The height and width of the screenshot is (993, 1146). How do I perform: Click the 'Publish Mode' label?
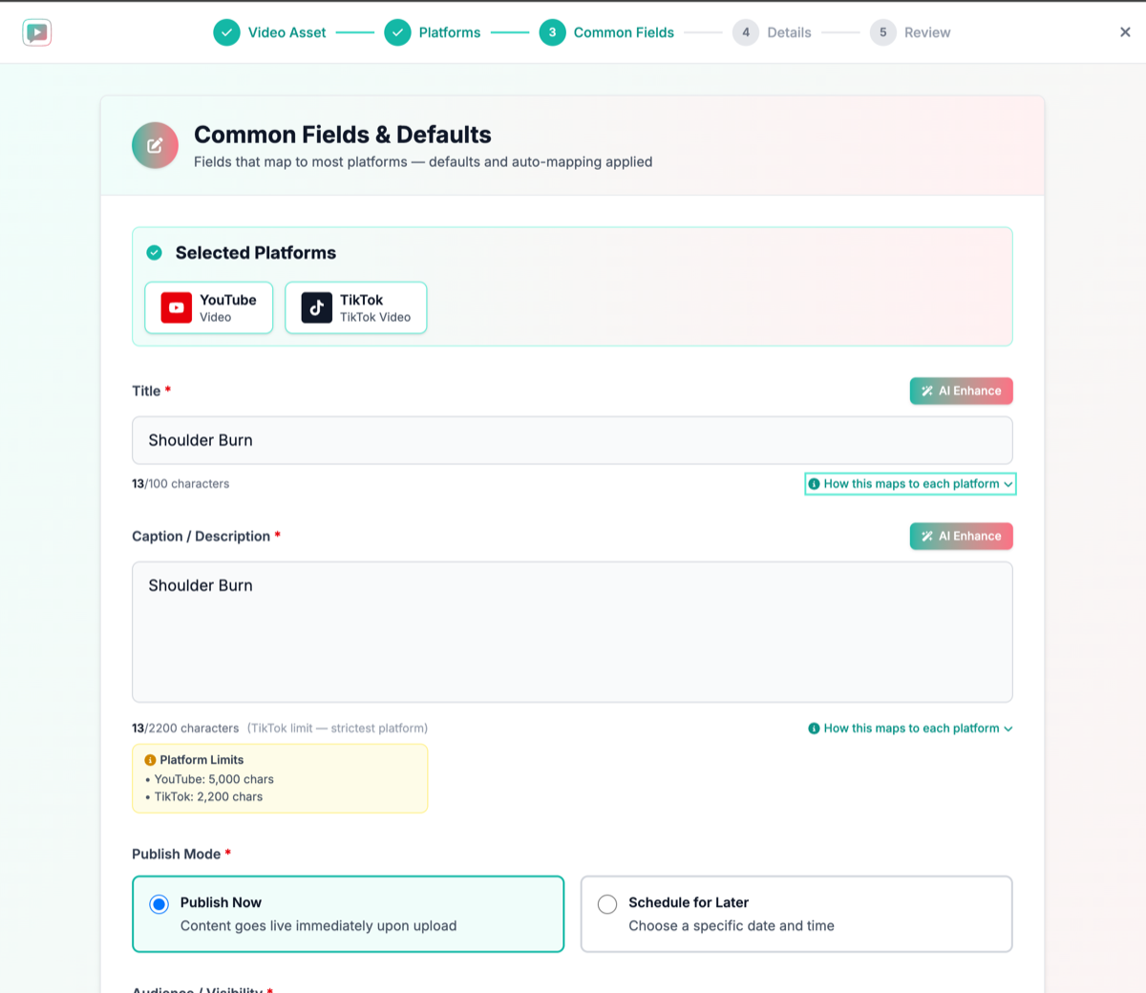tap(177, 855)
